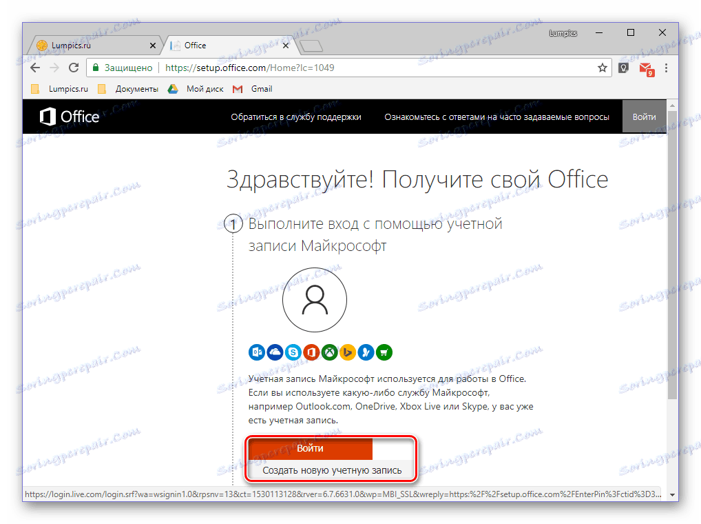Image resolution: width=701 pixels, height=524 pixels.
Task: Maximize the Chrome window
Action: coord(630,32)
